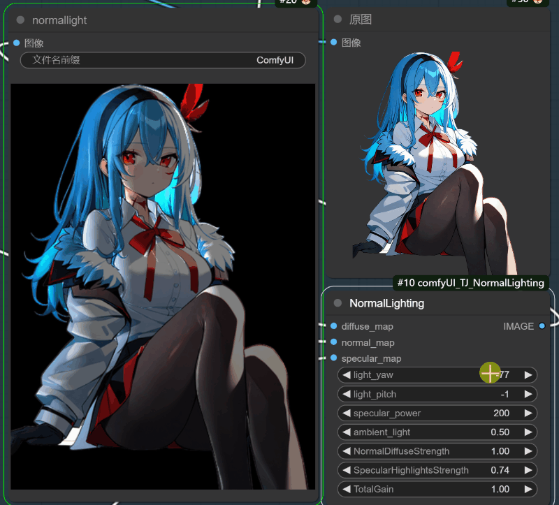The height and width of the screenshot is (505, 559).
Task: Click the normallight relit preview image
Action: pos(163,286)
